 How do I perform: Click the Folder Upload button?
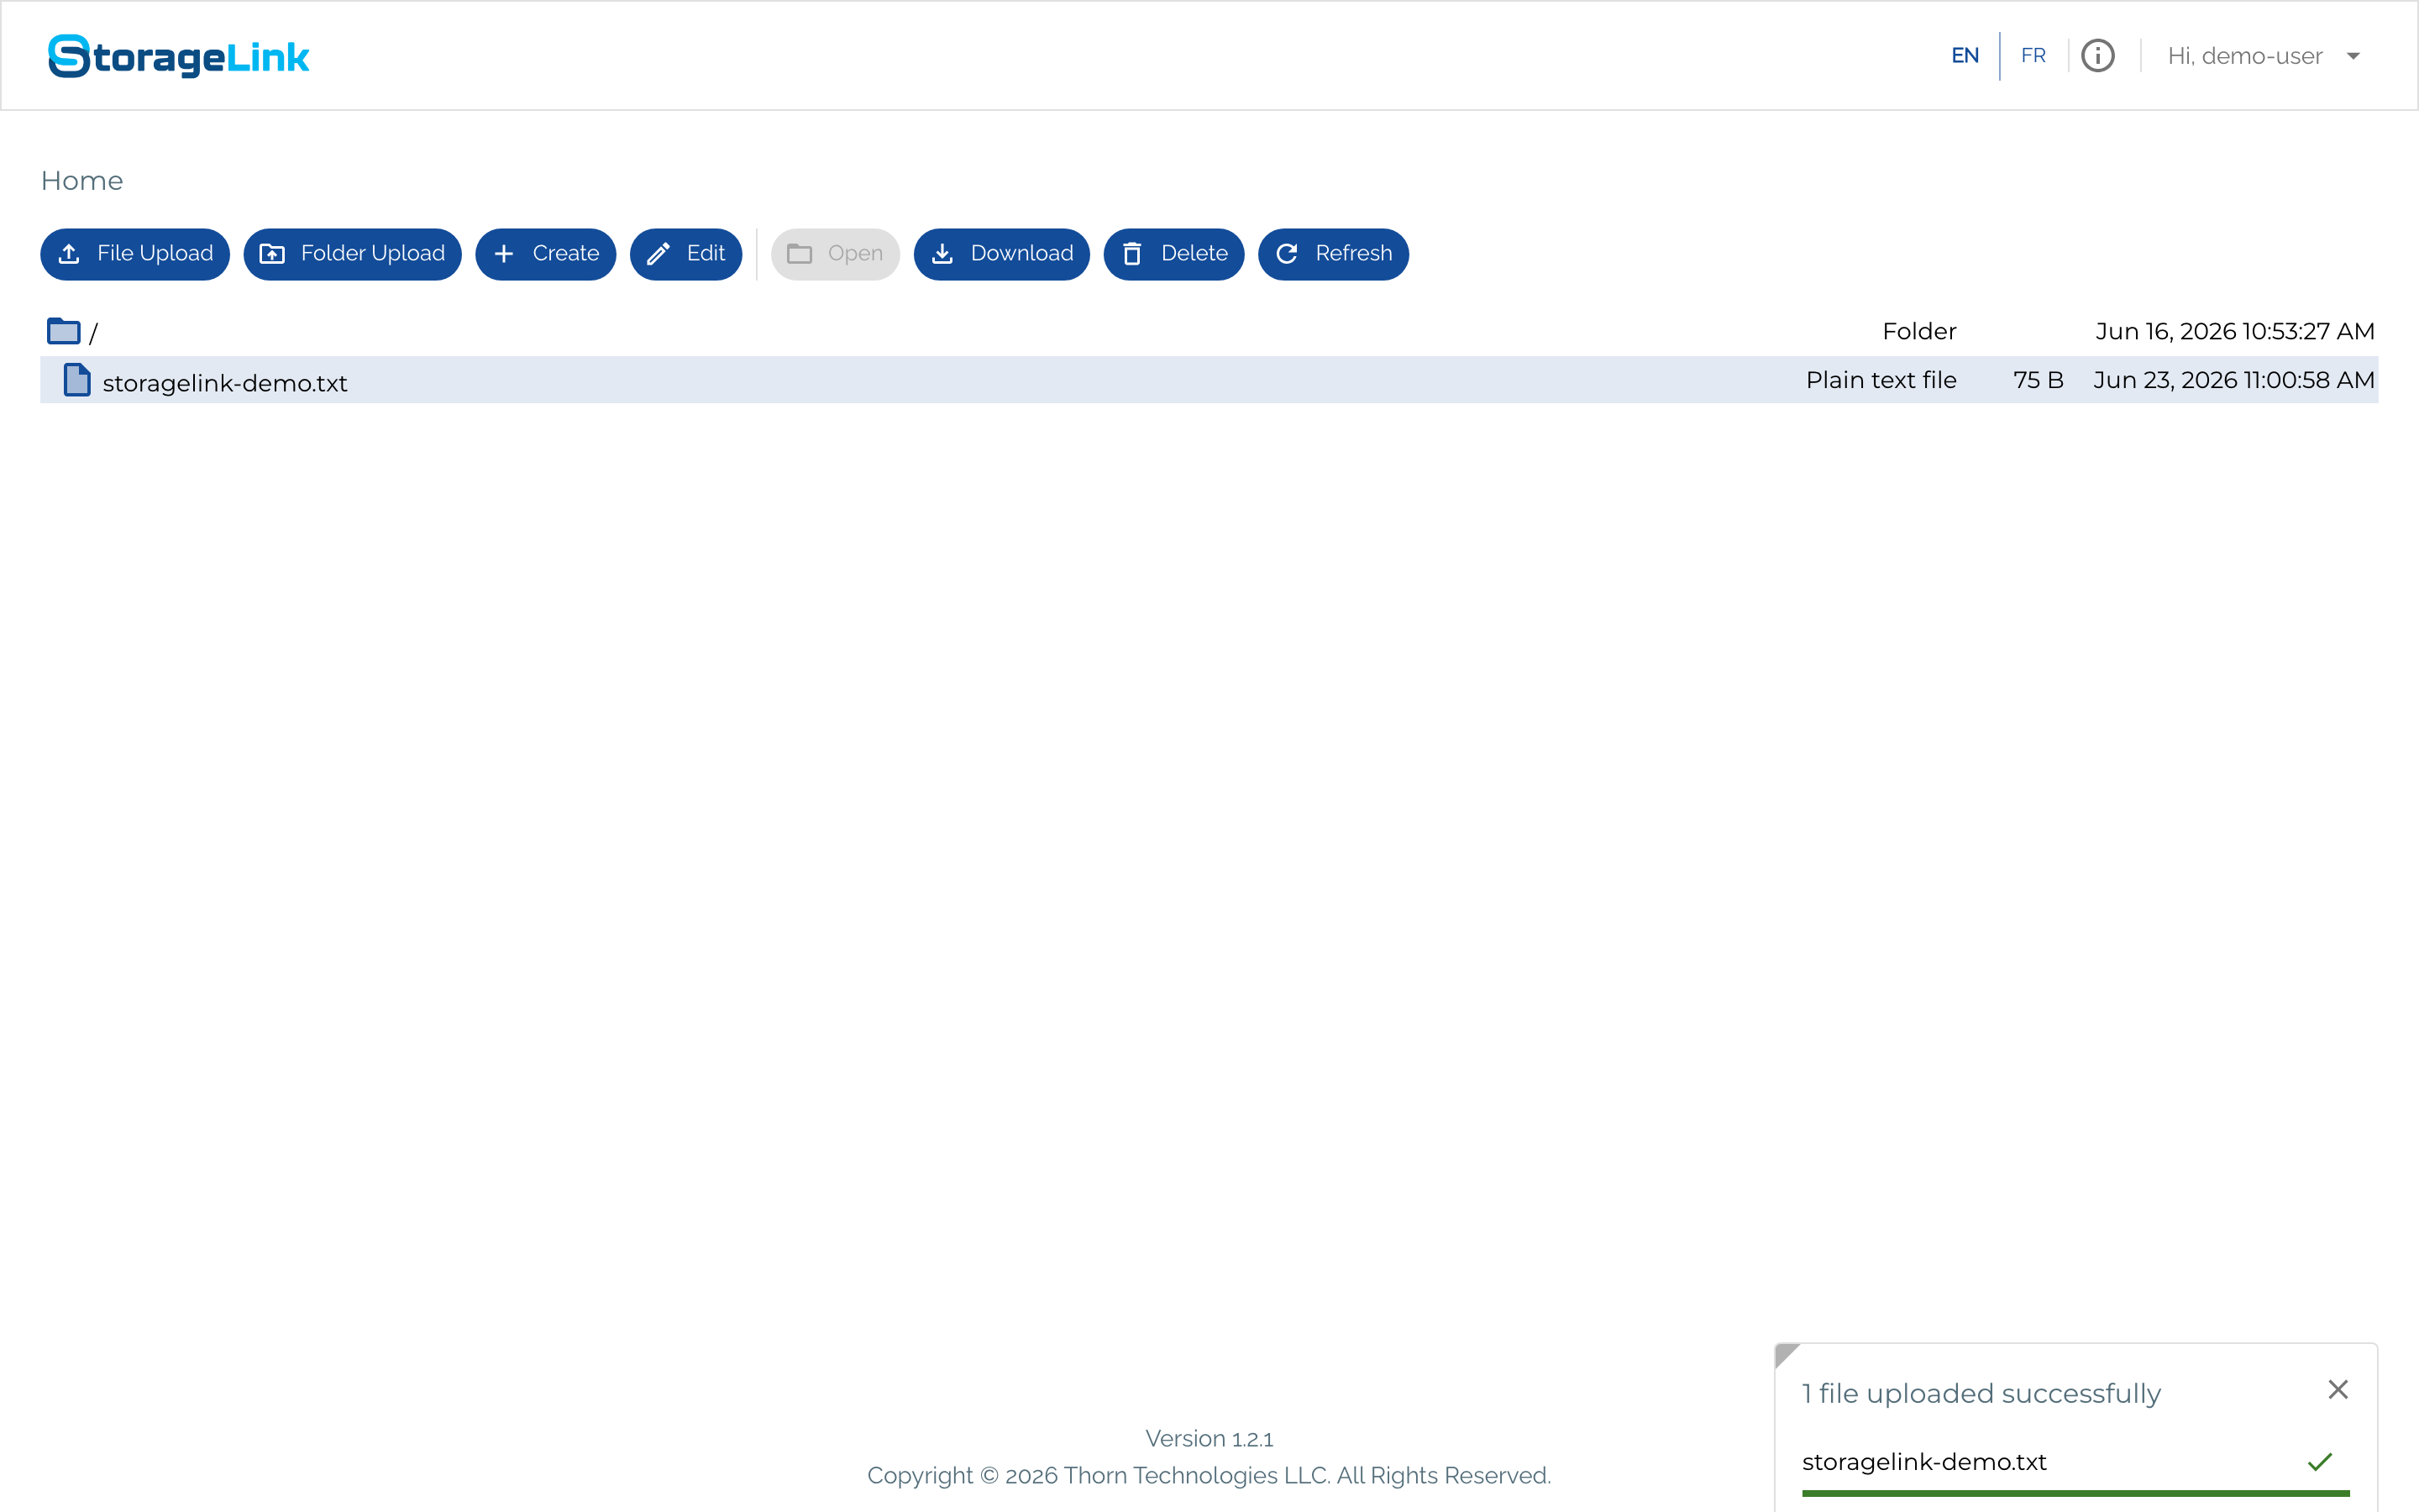[x=353, y=254]
